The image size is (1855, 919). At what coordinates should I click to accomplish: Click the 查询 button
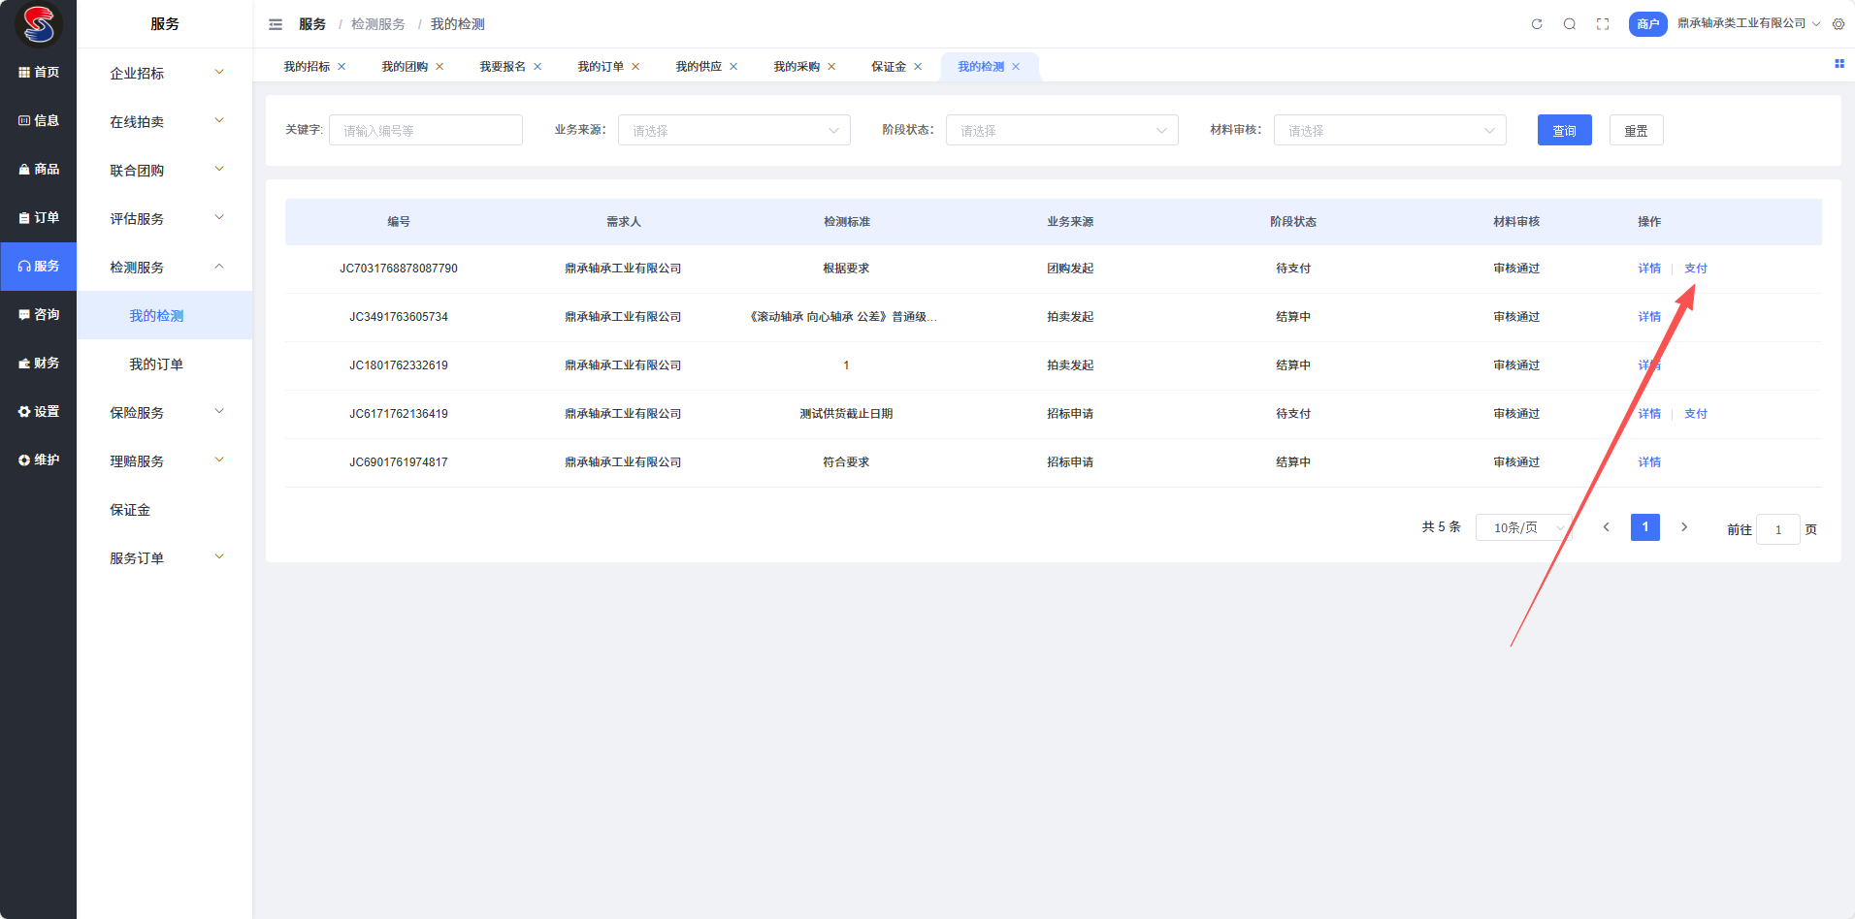click(x=1564, y=131)
